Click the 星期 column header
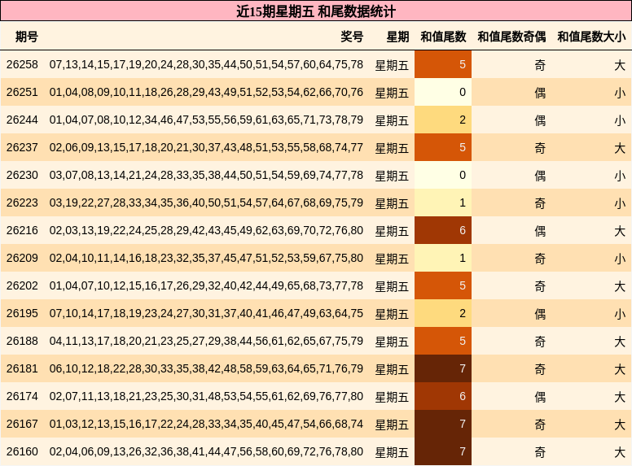The image size is (632, 466). (x=397, y=37)
